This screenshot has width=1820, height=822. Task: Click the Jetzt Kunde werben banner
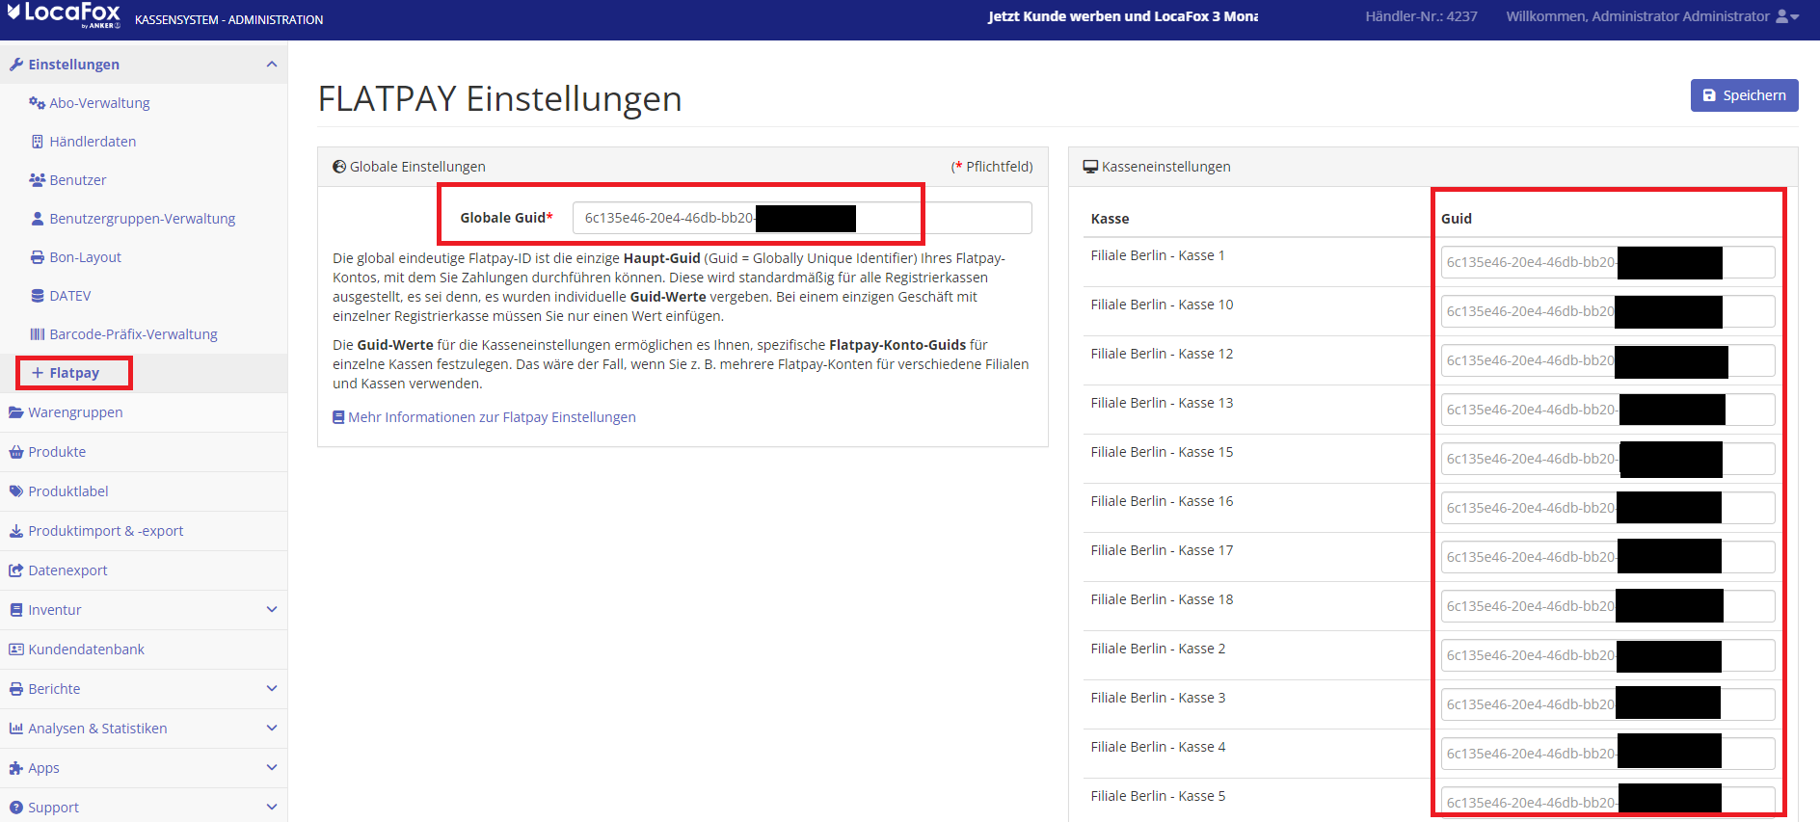tap(1122, 16)
